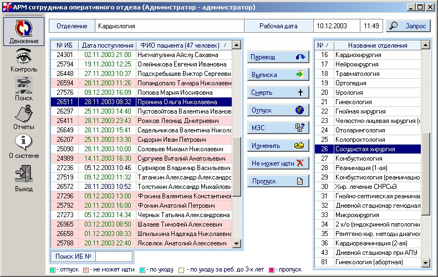This screenshot has width=438, height=277.
Task: Click the green отпуск legend swatch
Action: (53, 270)
